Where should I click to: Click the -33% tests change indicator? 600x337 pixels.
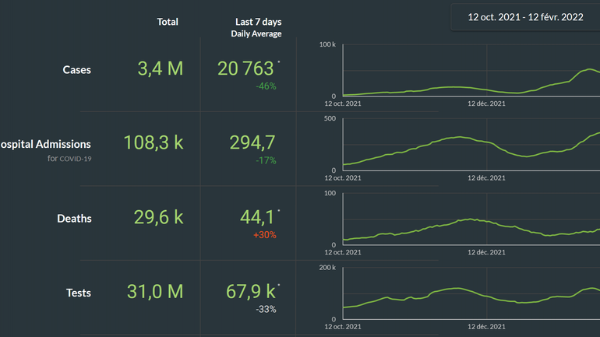click(x=266, y=309)
